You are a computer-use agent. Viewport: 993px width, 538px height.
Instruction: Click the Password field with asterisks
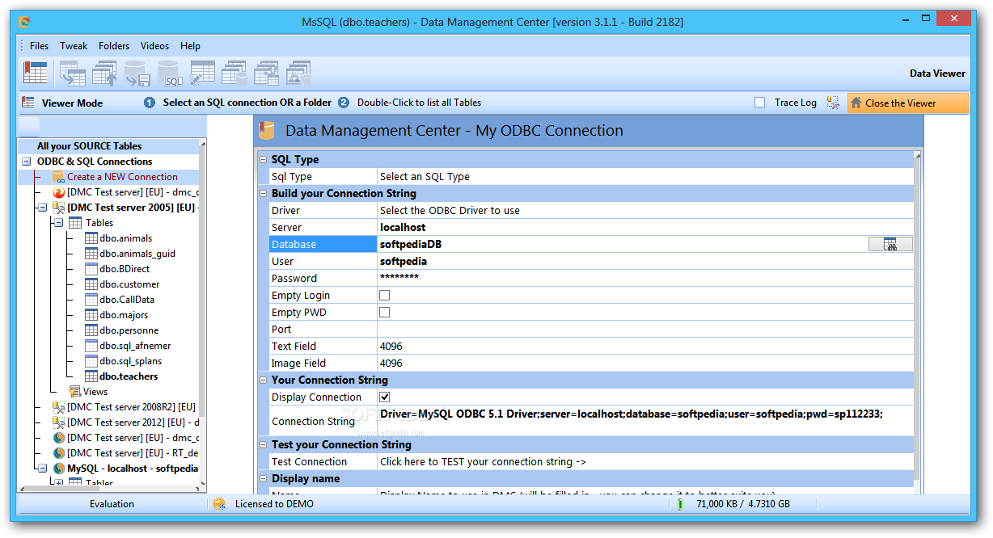coord(645,279)
